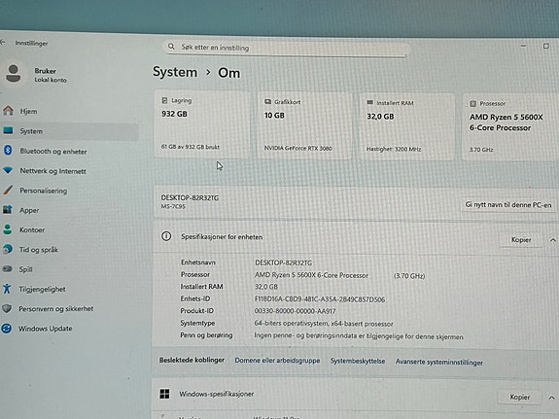This screenshot has height=419, width=559.
Task: Click the Windows Update icon
Action: pos(7,328)
